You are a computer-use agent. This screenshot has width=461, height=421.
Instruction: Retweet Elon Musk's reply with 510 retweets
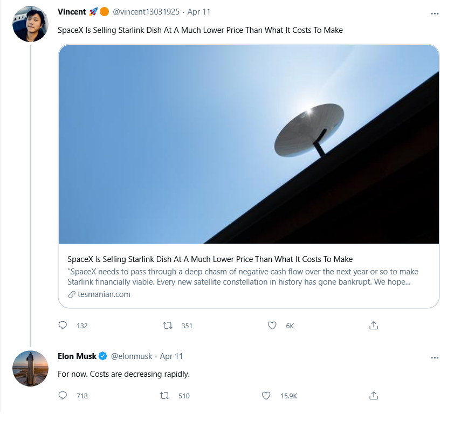[165, 396]
